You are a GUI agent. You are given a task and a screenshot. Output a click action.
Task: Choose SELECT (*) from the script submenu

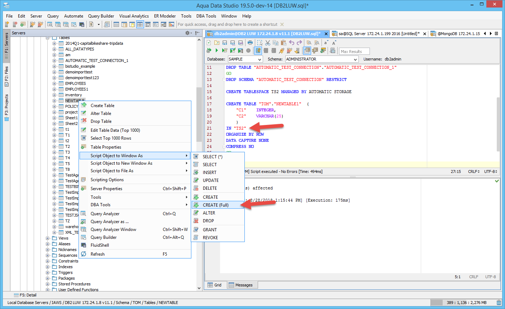(218, 157)
